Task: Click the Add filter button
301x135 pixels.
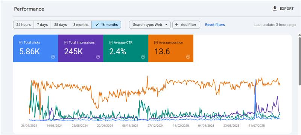Action: (x=186, y=25)
